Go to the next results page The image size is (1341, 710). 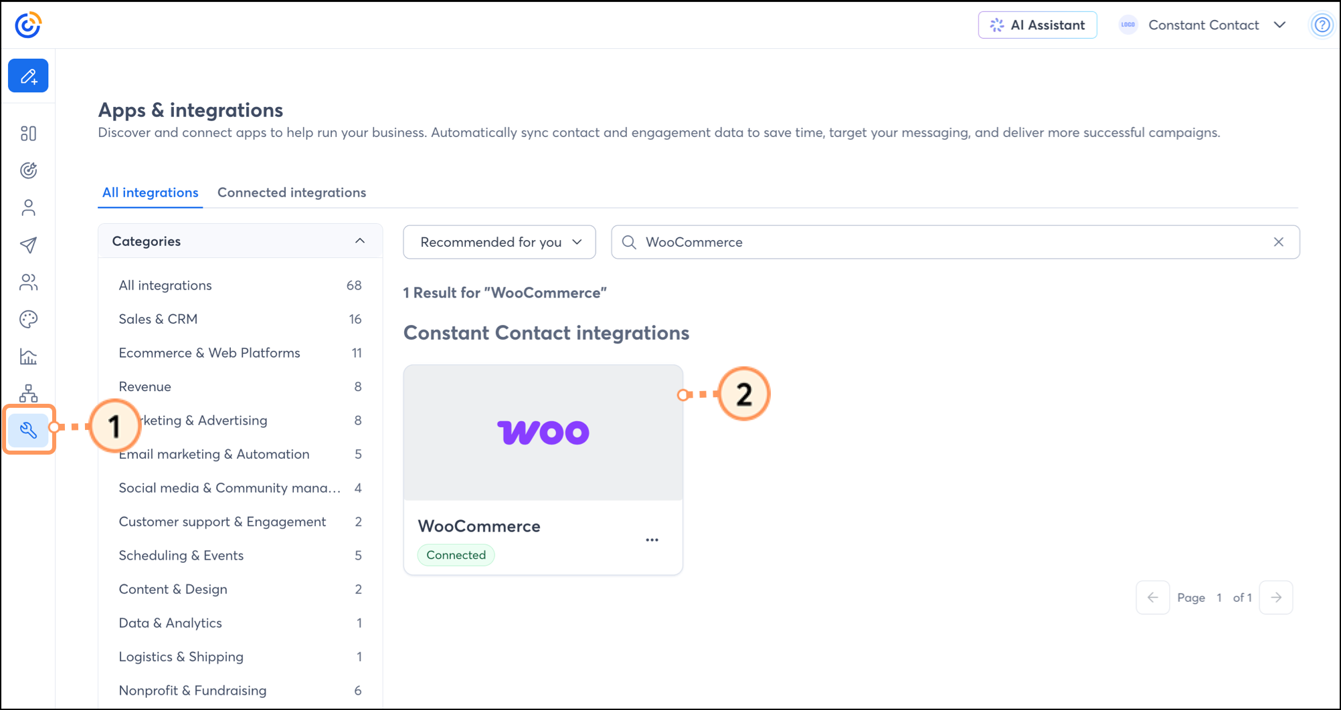pos(1276,598)
